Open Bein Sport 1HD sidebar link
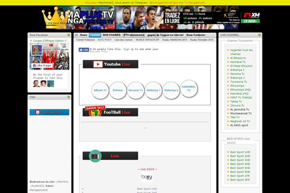290x193 pixels. pos(240,152)
